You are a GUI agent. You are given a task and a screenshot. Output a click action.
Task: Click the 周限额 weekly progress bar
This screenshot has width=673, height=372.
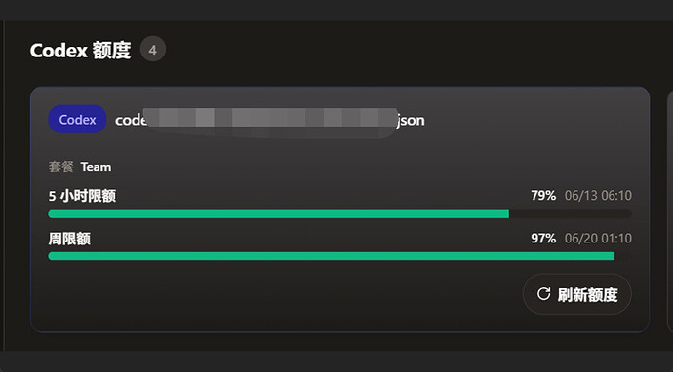click(x=339, y=256)
